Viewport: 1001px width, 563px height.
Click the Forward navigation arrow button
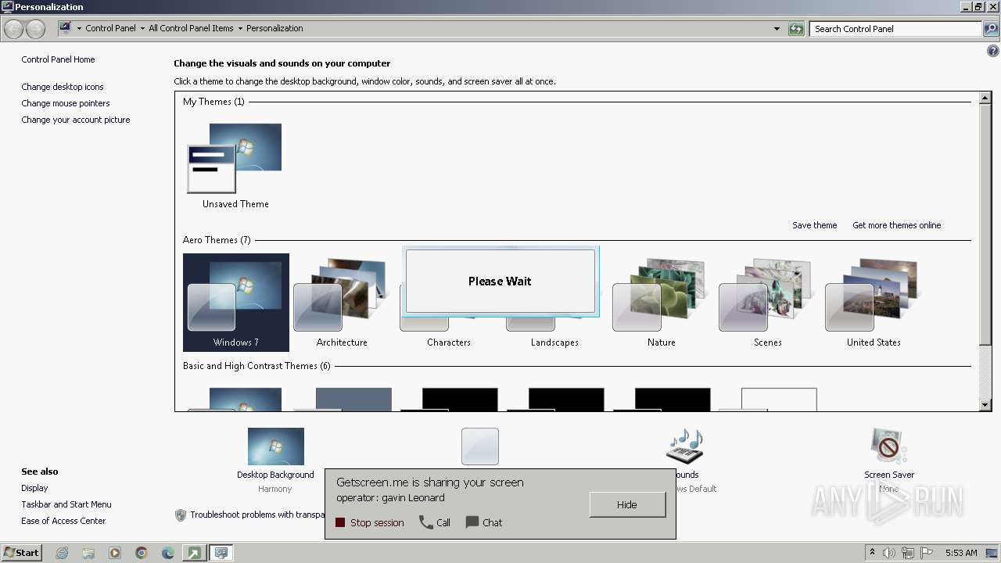(x=35, y=29)
